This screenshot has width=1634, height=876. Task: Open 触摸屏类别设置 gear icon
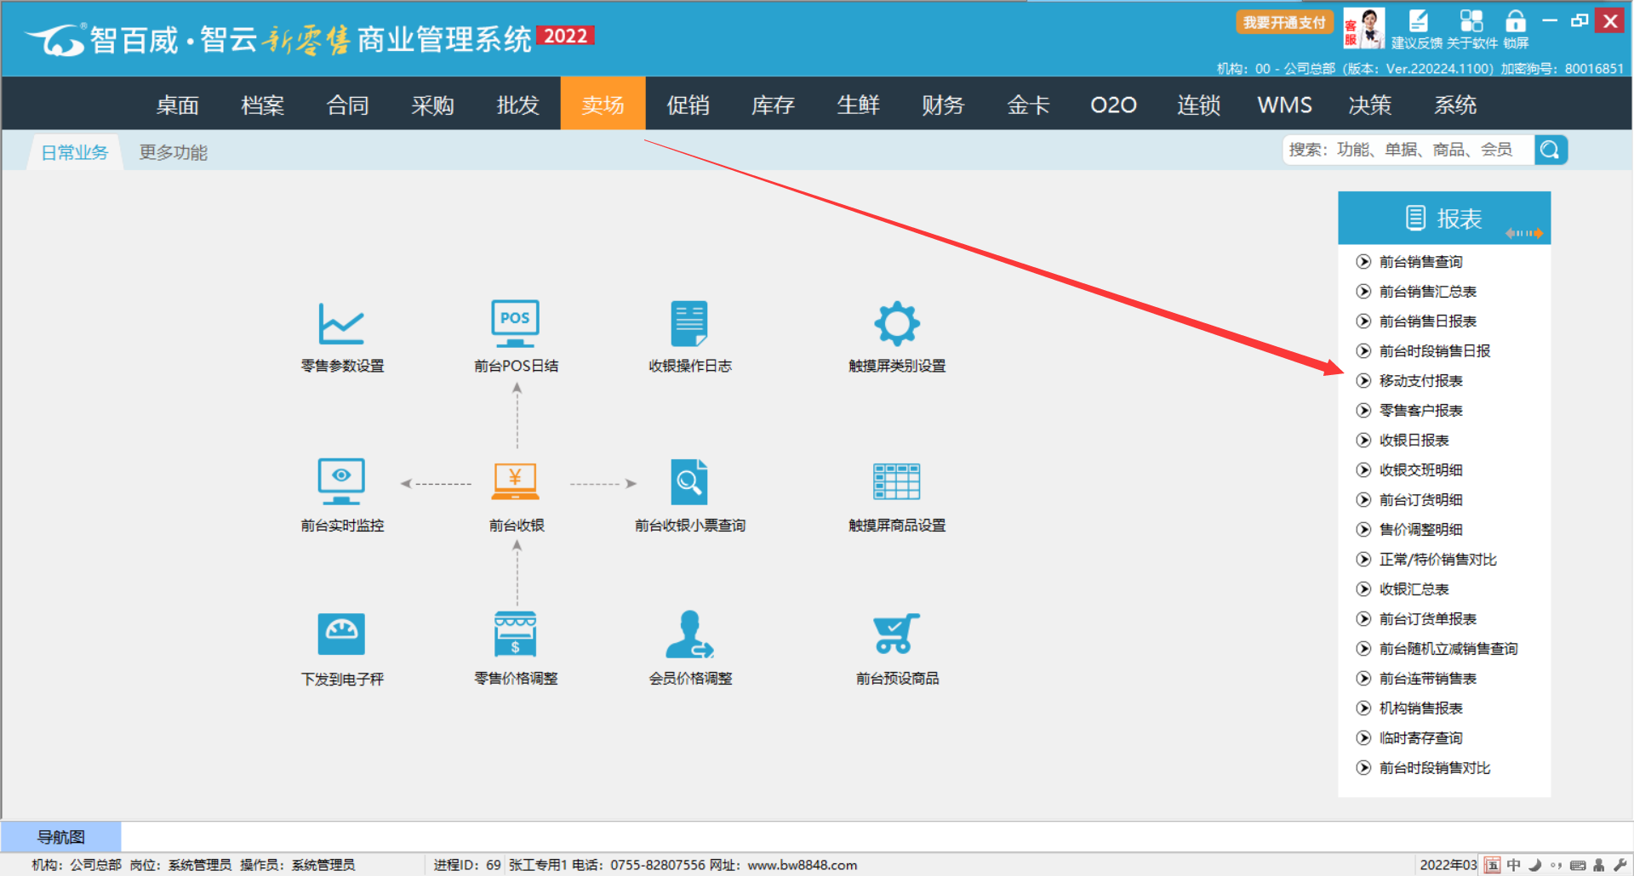point(897,324)
